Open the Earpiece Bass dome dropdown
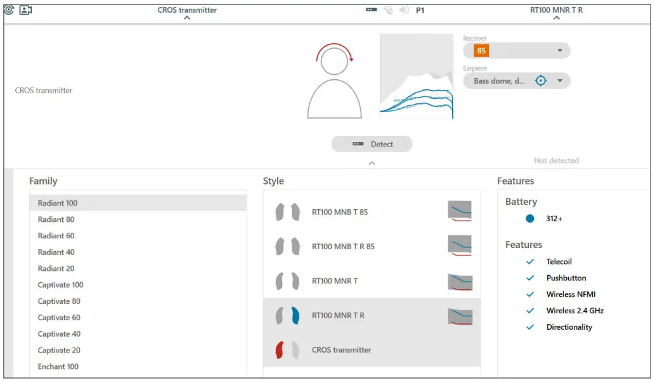This screenshot has width=655, height=383. (x=517, y=81)
